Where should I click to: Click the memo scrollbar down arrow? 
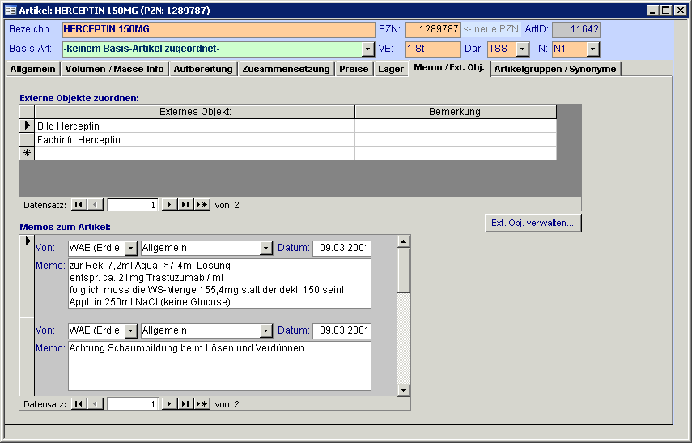click(x=403, y=390)
